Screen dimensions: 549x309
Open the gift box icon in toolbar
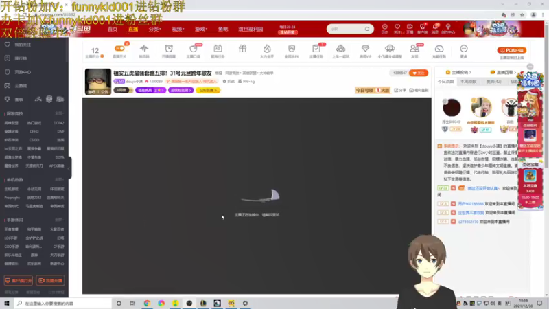pos(242,48)
